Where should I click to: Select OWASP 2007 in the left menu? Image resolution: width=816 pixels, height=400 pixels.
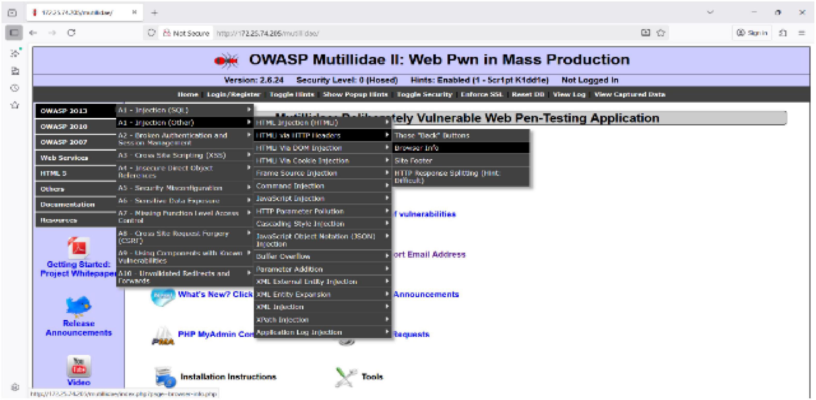[76, 142]
